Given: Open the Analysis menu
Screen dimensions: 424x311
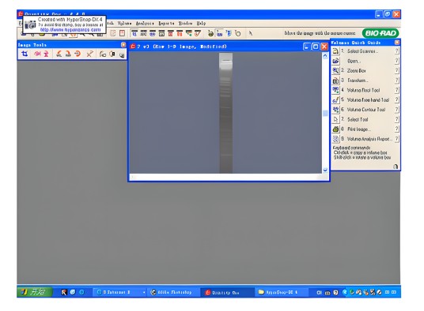Looking at the screenshot, I should click(x=145, y=23).
